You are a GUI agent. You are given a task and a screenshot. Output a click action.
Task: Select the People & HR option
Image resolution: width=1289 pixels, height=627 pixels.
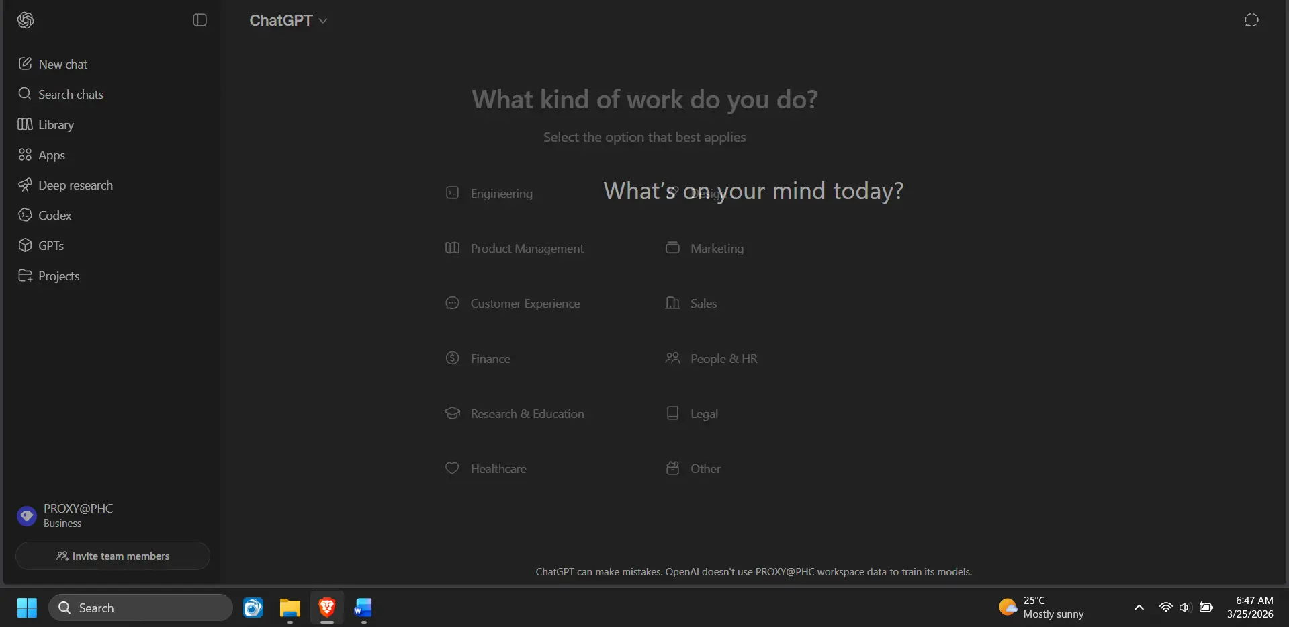[x=711, y=359]
